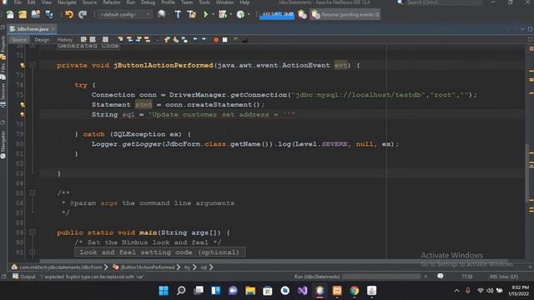Click the Run (JdbcStatements) progress bar
The image size is (534, 300).
point(381,277)
